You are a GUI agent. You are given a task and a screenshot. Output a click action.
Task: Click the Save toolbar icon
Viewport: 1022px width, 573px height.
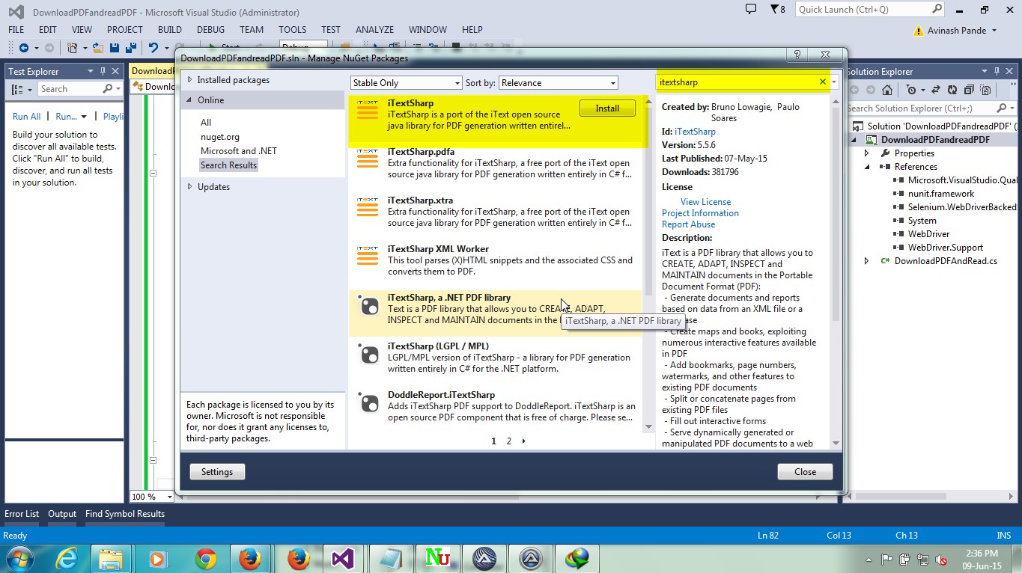(x=115, y=48)
